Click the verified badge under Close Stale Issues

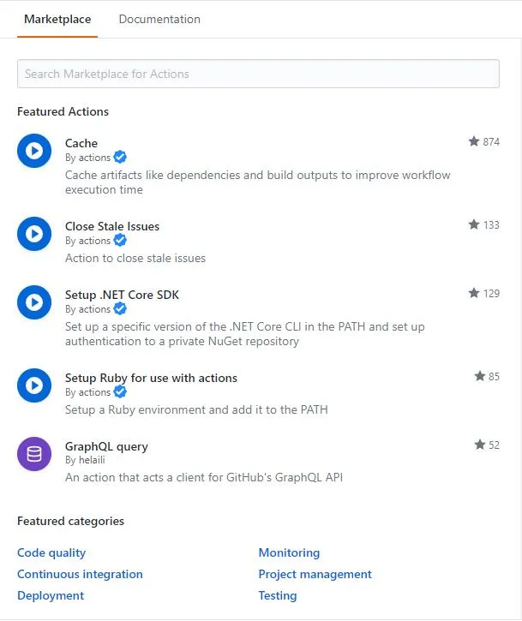click(x=120, y=241)
